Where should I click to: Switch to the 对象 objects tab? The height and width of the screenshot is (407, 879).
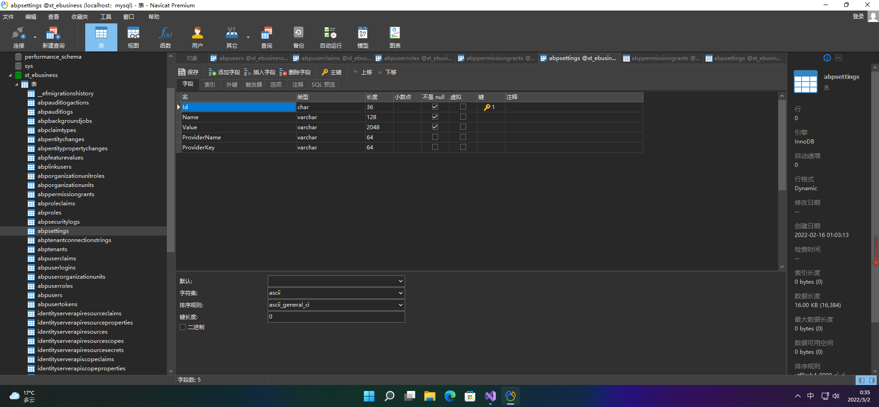192,58
